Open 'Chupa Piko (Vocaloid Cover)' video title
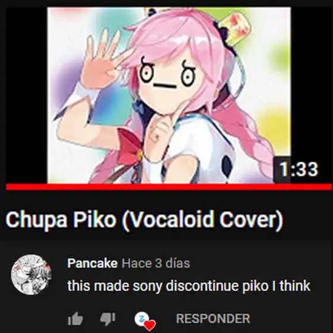 click(144, 219)
